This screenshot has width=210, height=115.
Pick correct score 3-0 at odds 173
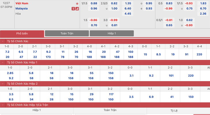(48, 57)
